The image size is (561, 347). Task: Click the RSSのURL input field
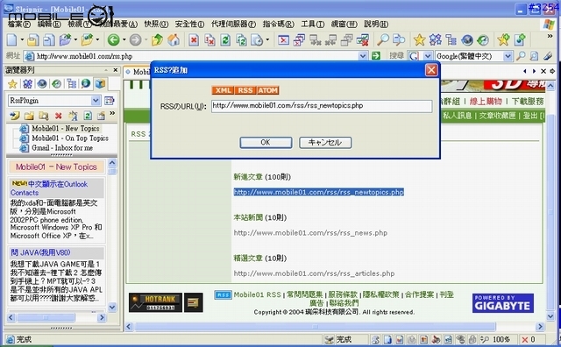[x=322, y=106]
